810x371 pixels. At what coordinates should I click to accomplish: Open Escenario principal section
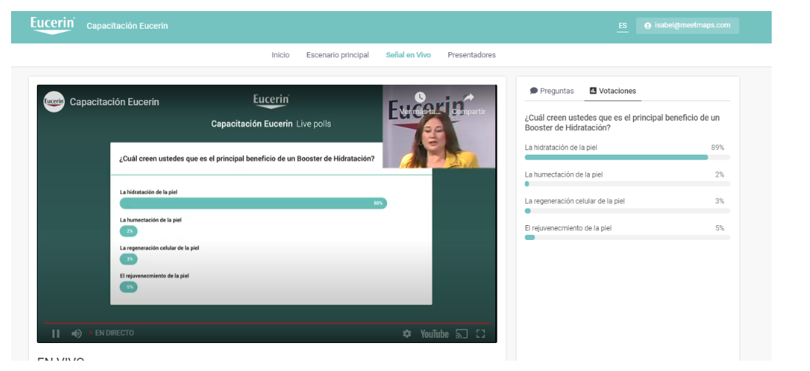(338, 54)
